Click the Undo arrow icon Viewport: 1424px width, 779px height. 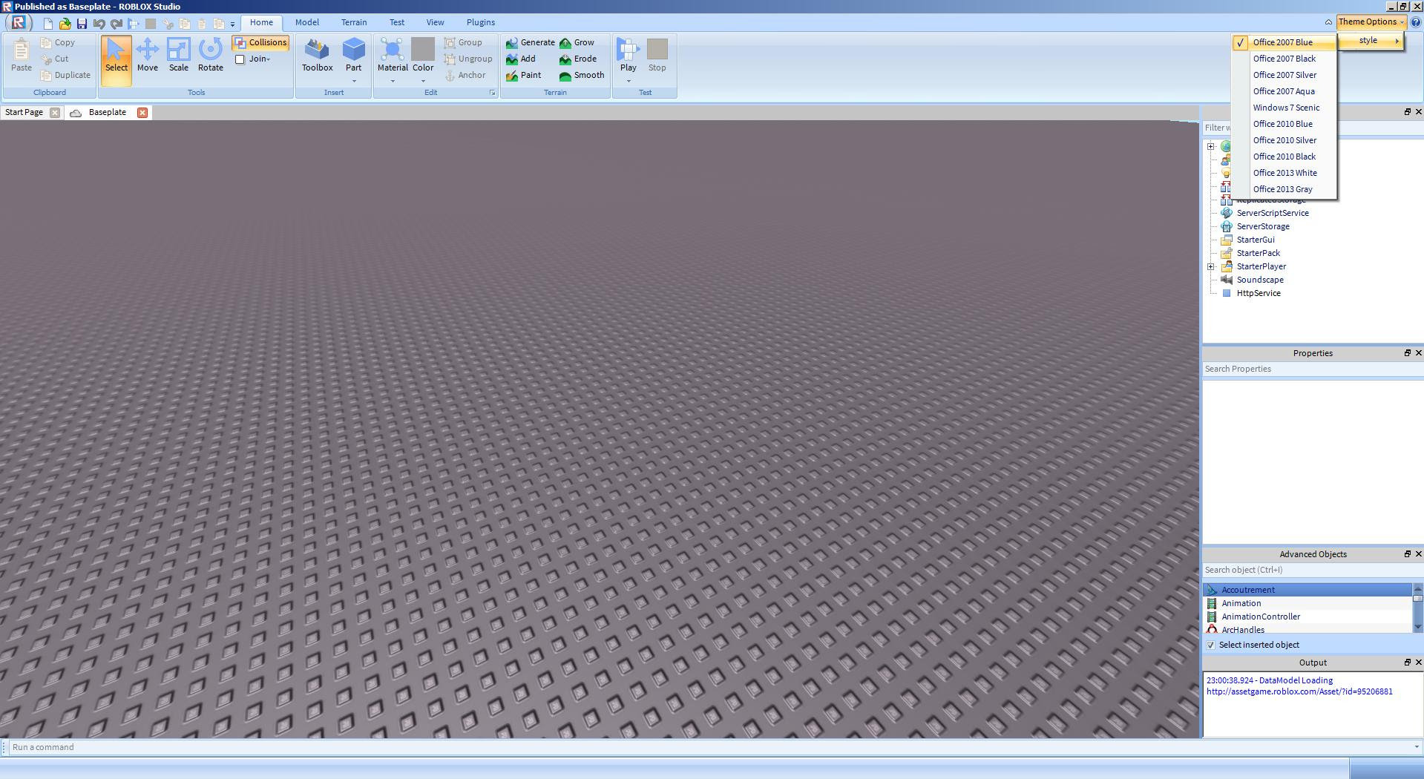point(99,24)
